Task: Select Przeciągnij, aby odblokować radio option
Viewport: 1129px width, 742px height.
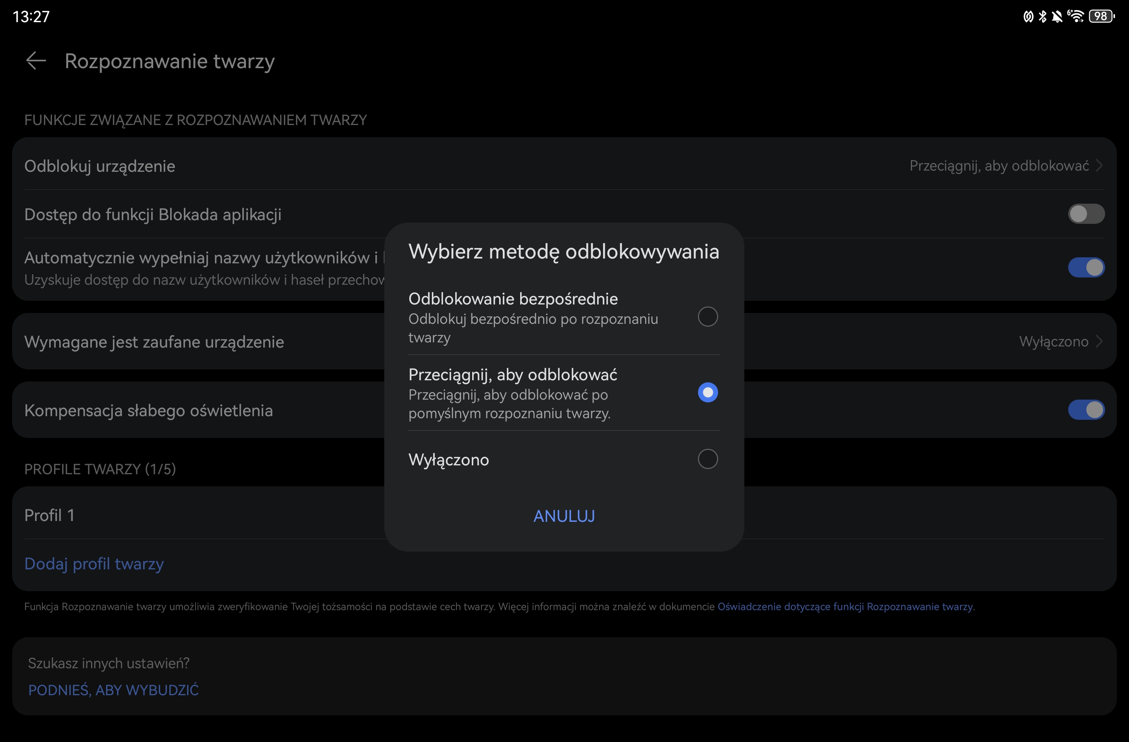Action: (707, 392)
